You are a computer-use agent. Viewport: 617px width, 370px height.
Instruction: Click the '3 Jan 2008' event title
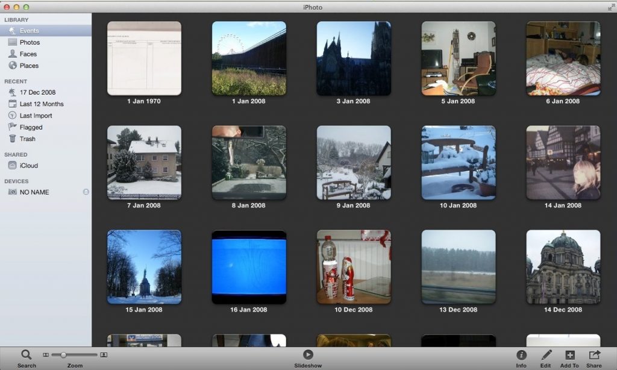coord(353,101)
